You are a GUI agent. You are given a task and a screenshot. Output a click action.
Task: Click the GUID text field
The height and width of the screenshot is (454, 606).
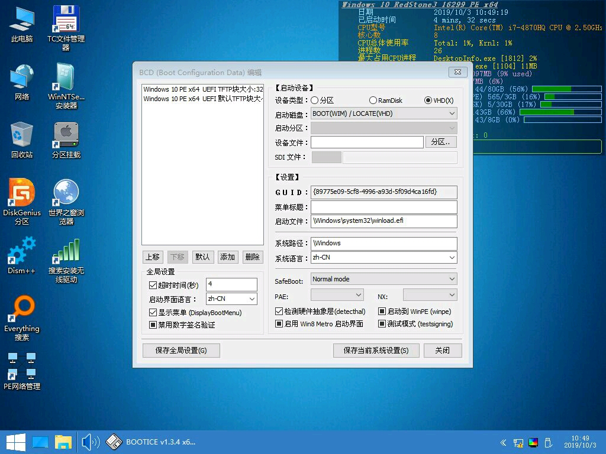[x=383, y=192]
